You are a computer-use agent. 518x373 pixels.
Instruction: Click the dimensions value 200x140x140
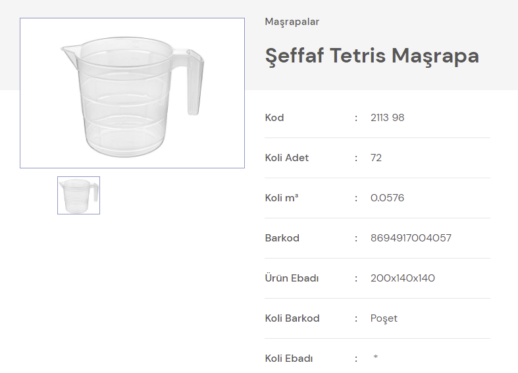402,278
